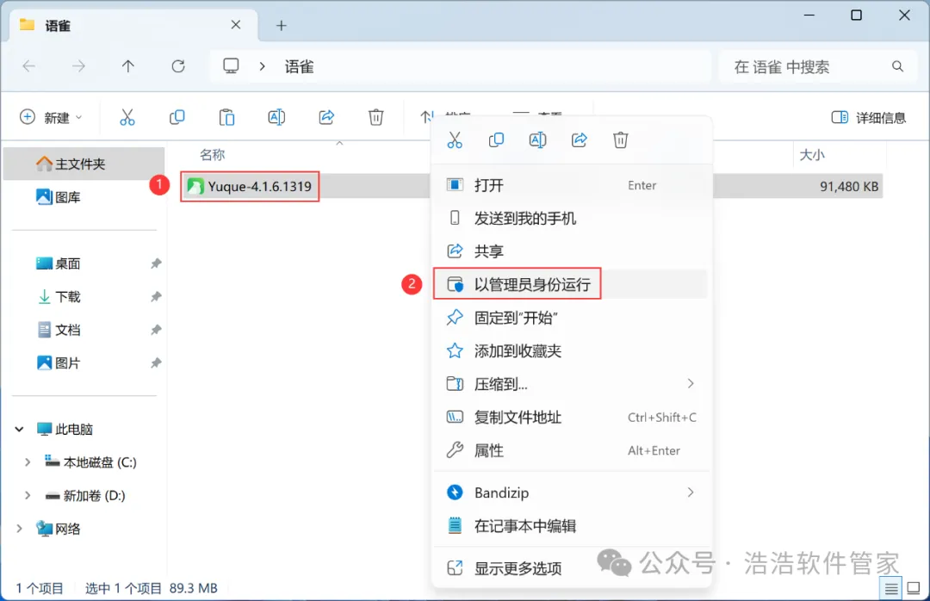The image size is (930, 601).
Task: Click the address bar breadcrumb chevron
Action: 262,66
